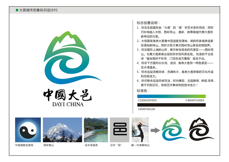Select the crane painting thumbnail
This screenshot has width=229, height=162.
point(140,130)
